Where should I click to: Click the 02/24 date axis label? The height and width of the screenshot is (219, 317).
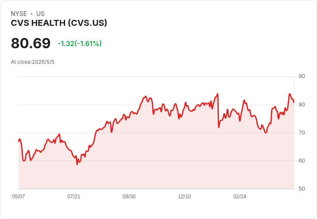point(239,196)
